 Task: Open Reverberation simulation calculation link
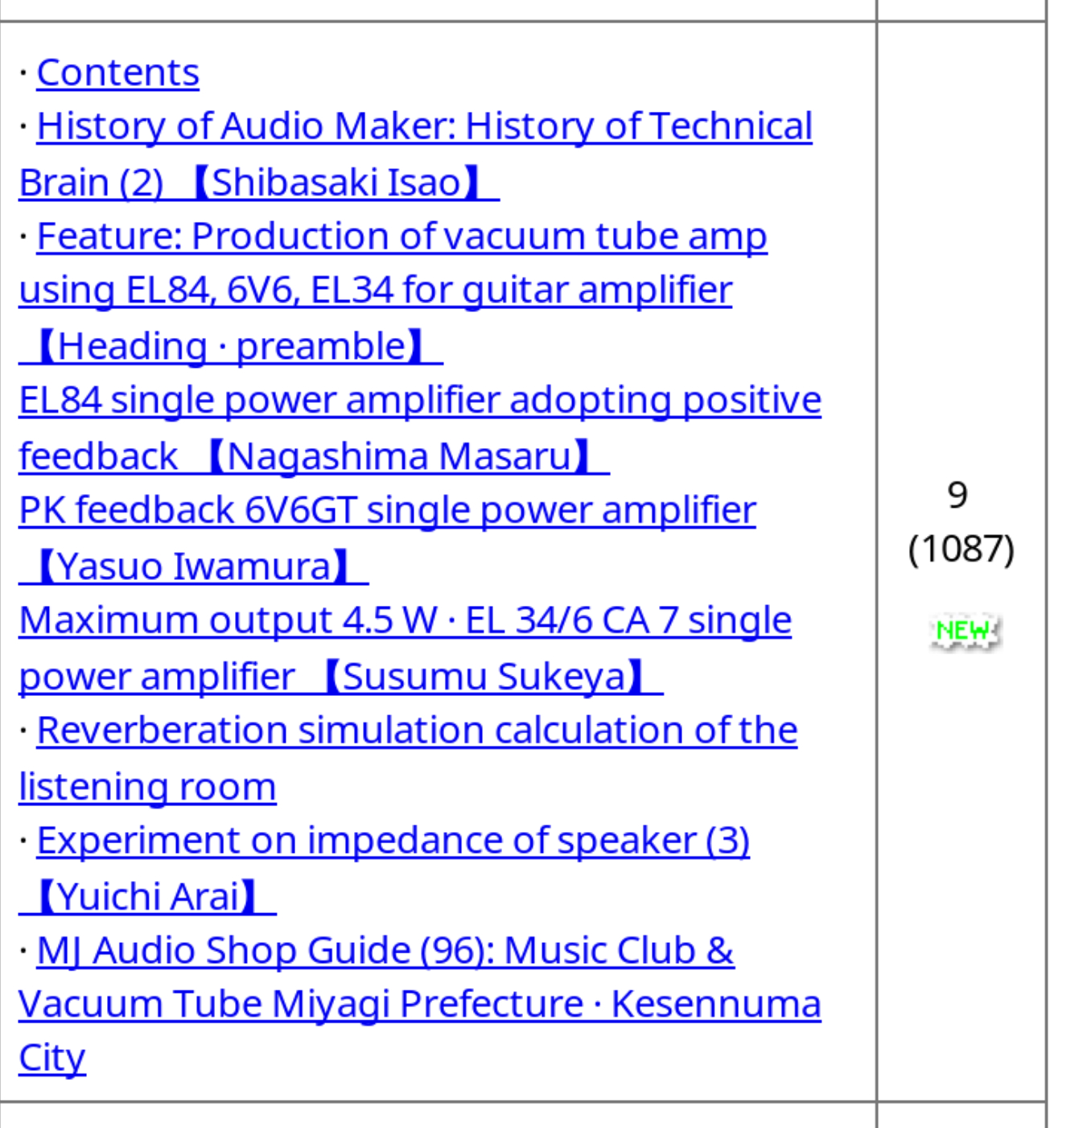coord(417,731)
